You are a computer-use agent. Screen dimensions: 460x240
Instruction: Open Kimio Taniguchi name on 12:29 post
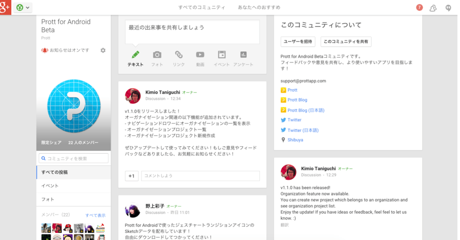pos(318,169)
